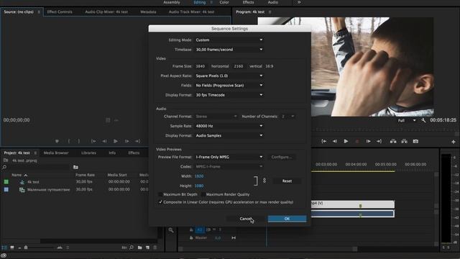This screenshot has width=460, height=259.
Task: Click the Find magnifier in Project panel footer
Action: point(132,247)
